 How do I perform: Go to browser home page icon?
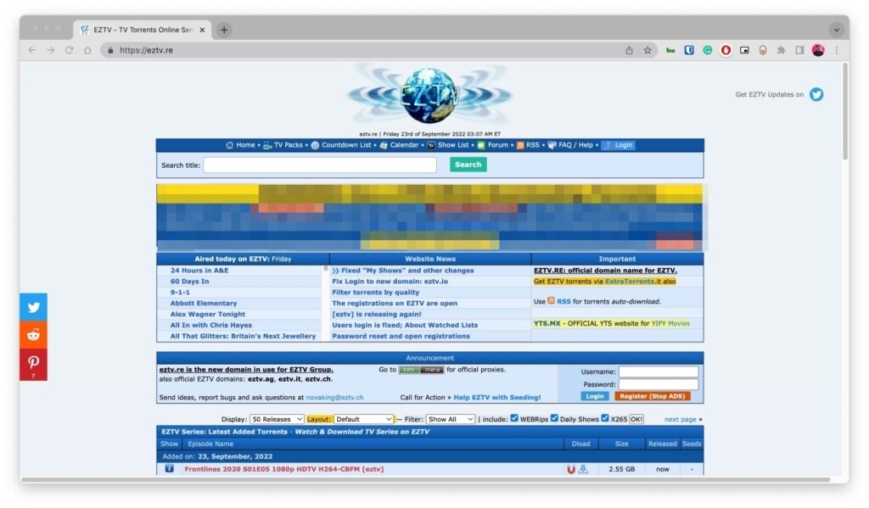tap(87, 50)
